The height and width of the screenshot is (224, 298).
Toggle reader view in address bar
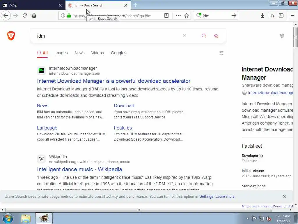[x=166, y=16]
